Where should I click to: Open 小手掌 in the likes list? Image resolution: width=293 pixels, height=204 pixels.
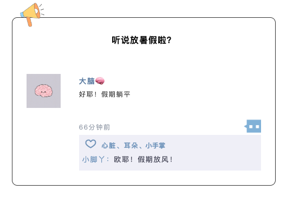tap(155, 146)
